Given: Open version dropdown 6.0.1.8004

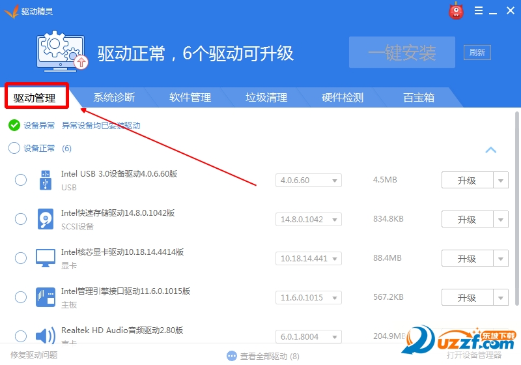Looking at the screenshot, I should pos(309,336).
